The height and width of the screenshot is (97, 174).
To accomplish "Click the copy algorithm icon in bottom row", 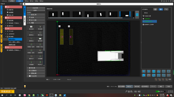I will click(144, 75).
